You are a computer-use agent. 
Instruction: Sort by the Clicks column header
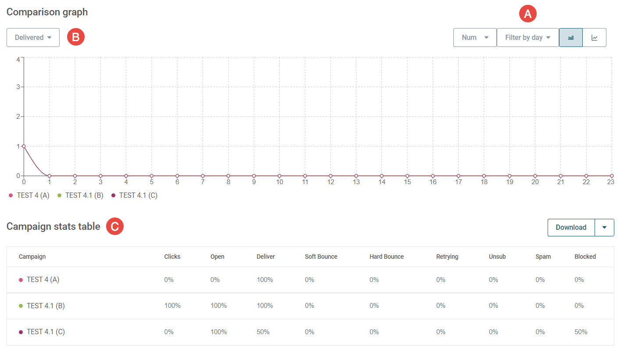click(x=172, y=257)
